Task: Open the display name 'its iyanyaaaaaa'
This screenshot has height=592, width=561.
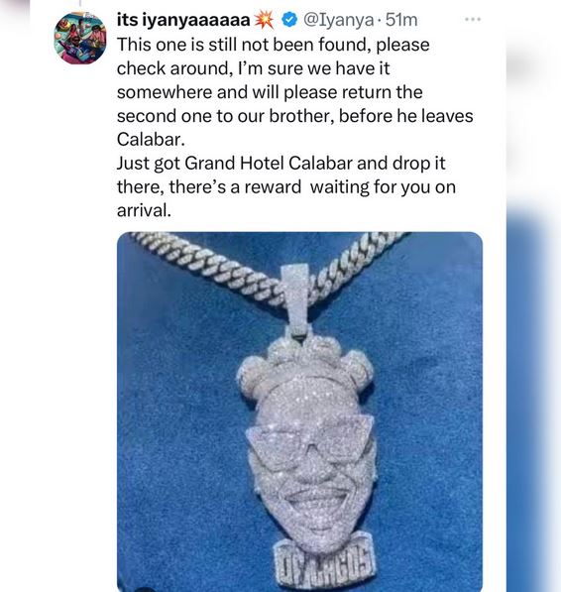Action: click(x=183, y=20)
